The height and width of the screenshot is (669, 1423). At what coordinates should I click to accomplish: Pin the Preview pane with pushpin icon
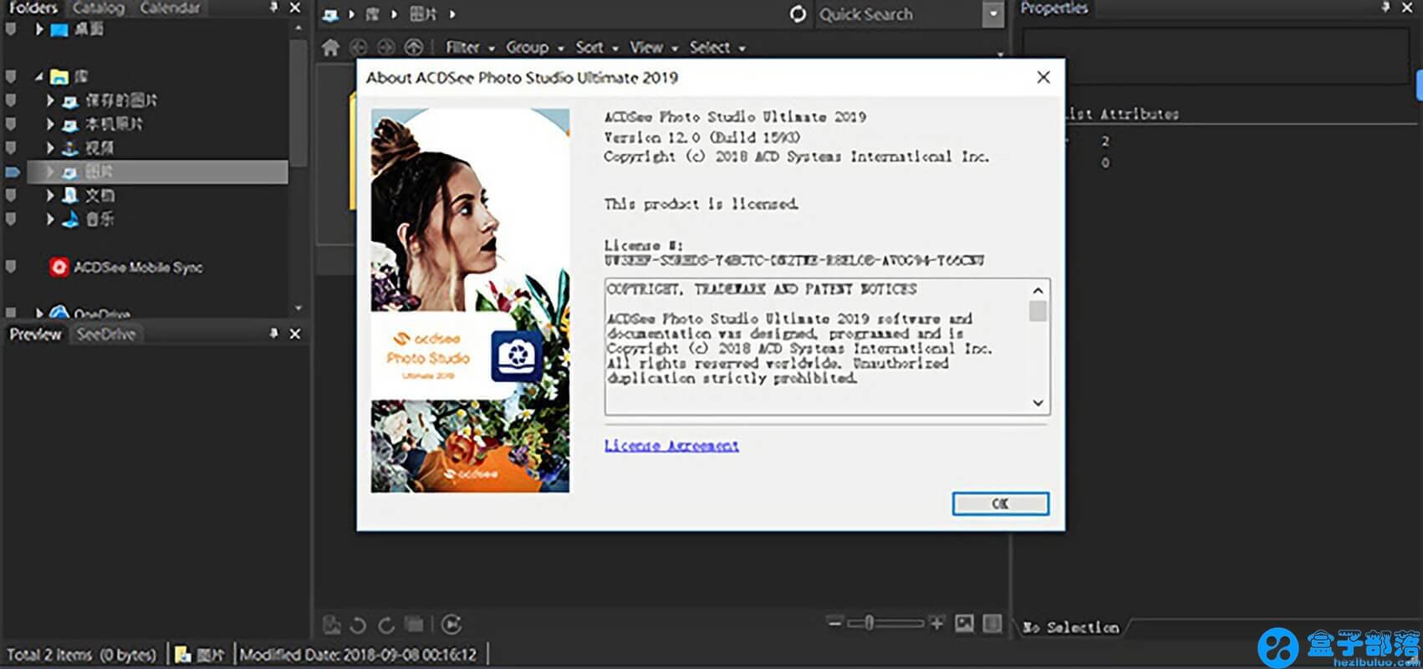coord(273,334)
